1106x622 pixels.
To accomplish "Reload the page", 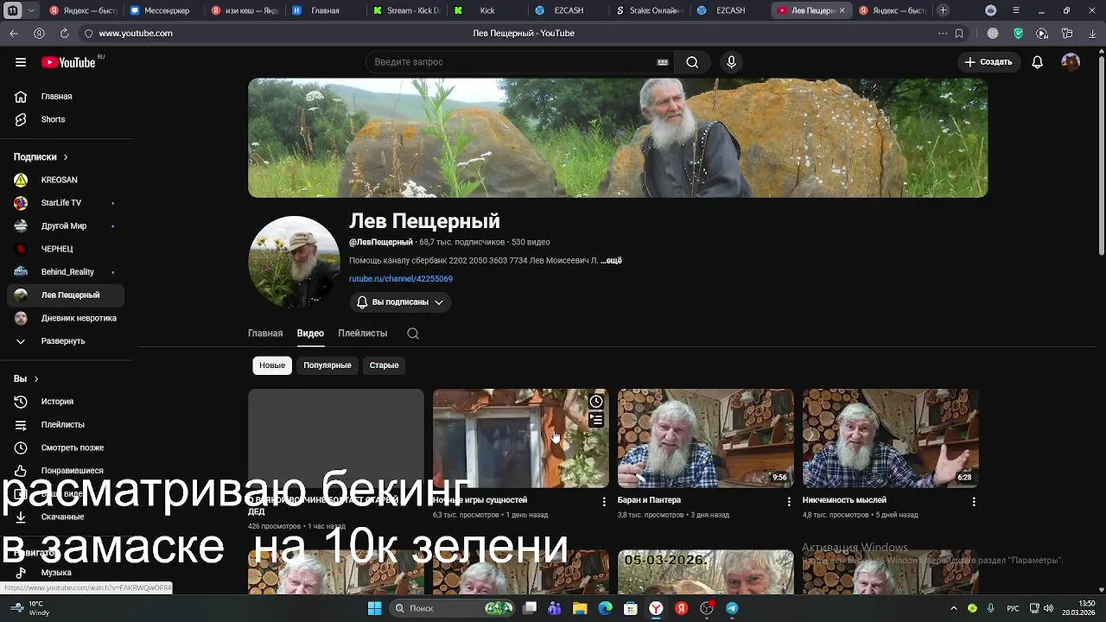I will (64, 33).
